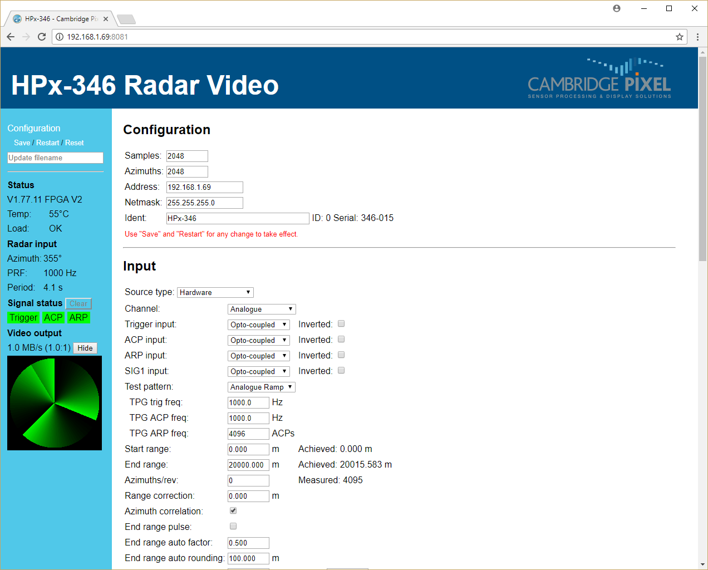Enable Inverted for the Trigger input

(x=341, y=323)
